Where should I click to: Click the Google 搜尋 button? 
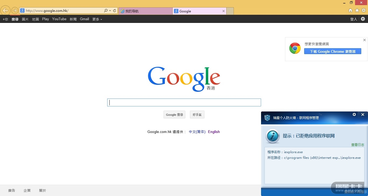pos(174,115)
